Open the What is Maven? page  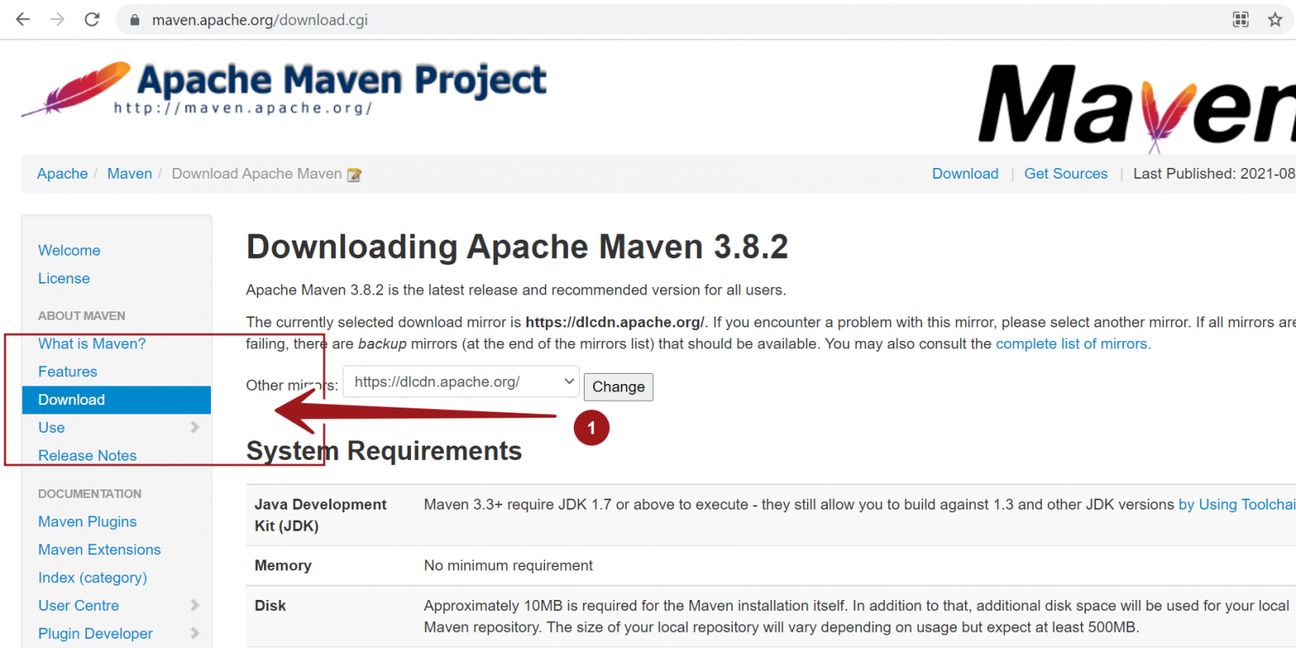click(92, 343)
